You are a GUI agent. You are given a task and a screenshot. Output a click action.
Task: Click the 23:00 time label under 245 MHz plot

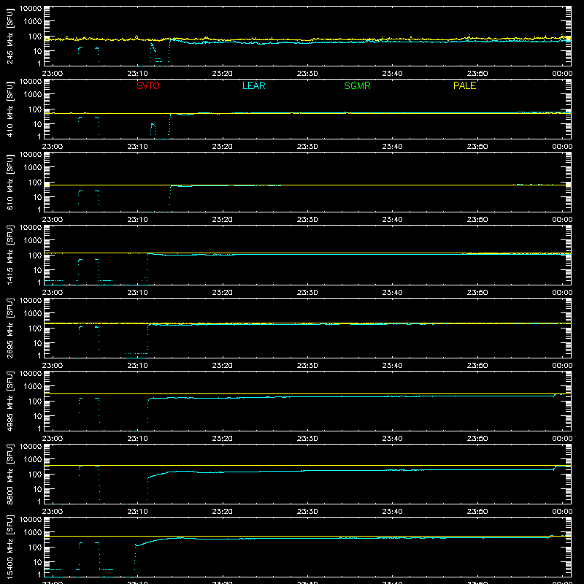click(x=53, y=74)
